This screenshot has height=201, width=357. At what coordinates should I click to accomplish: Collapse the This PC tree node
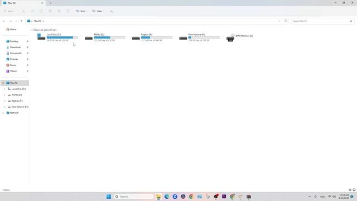tap(3, 83)
